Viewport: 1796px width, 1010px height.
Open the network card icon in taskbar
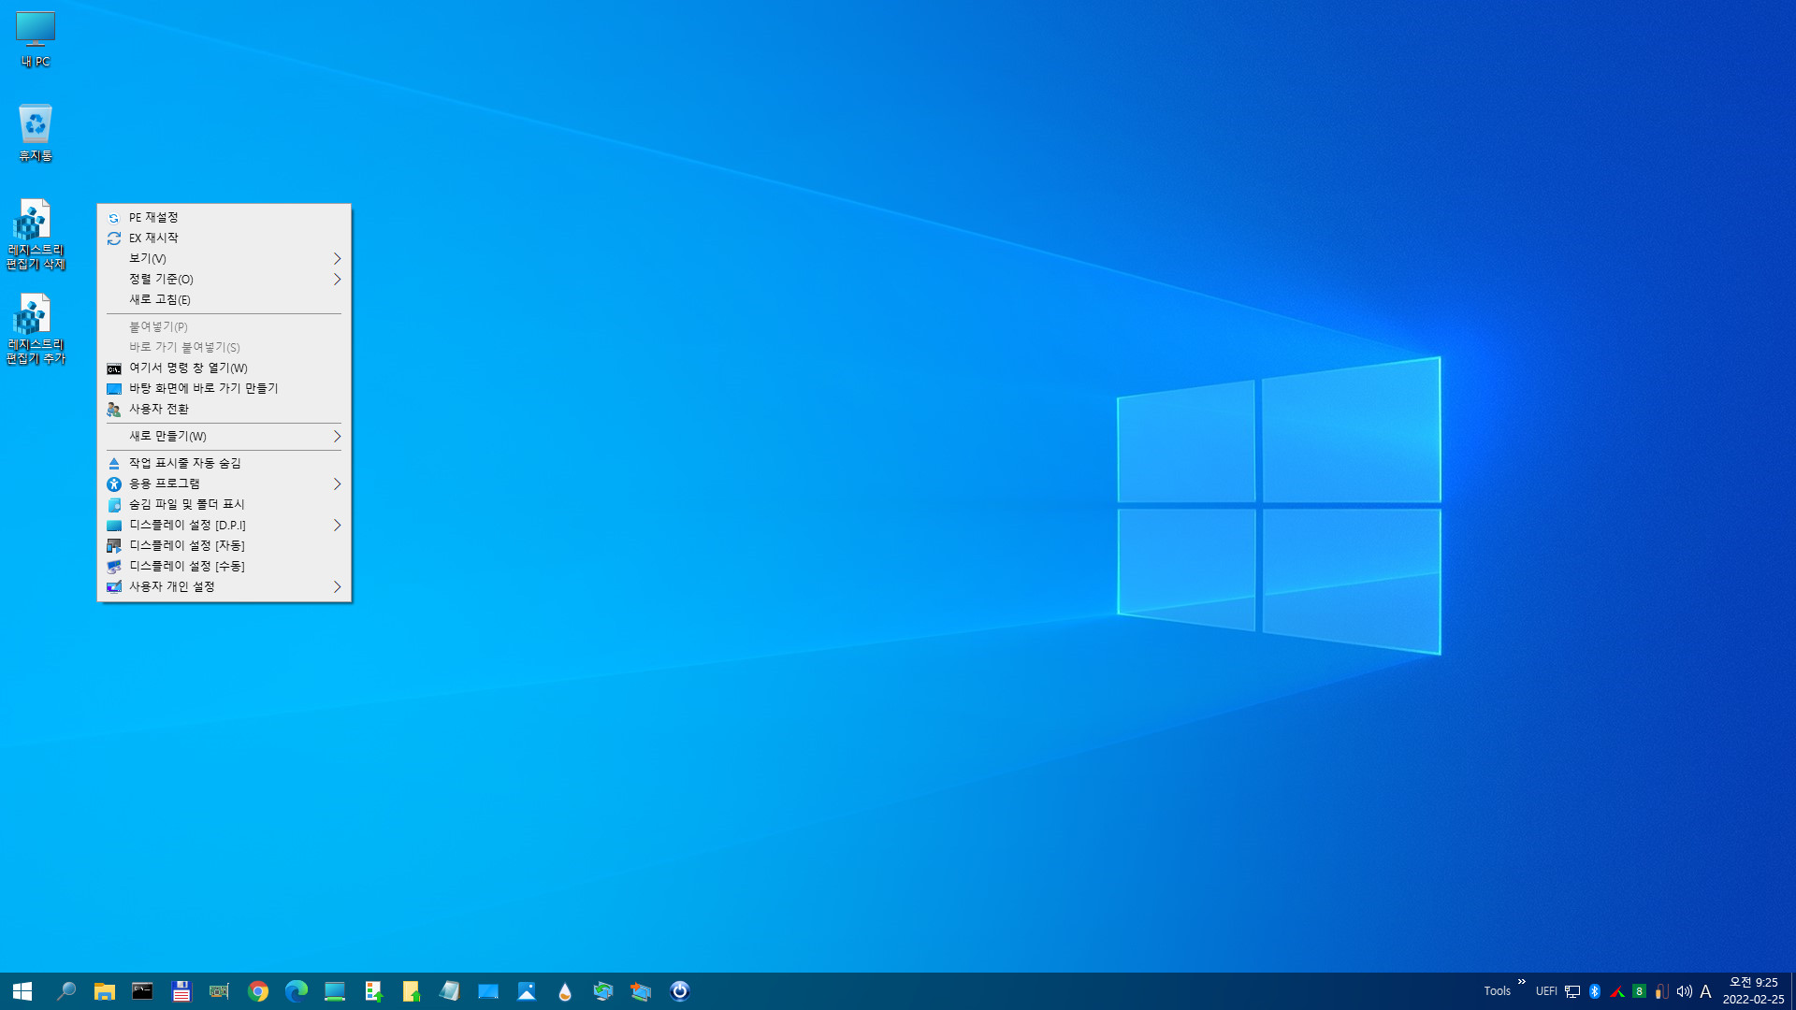click(219, 991)
